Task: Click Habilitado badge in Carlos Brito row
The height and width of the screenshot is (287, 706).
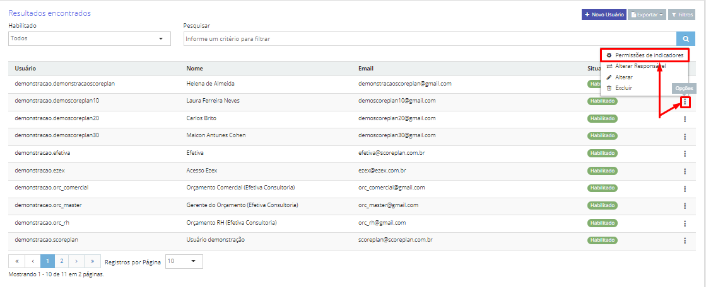Action: [x=602, y=118]
